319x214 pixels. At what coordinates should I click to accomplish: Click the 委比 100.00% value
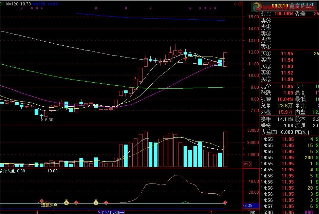(x=284, y=14)
